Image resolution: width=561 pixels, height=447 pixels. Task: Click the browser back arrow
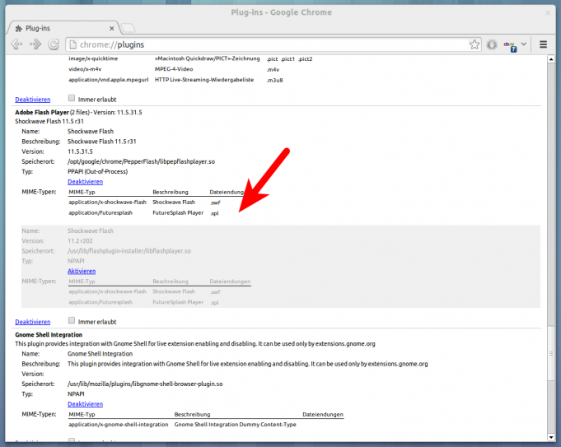16,44
